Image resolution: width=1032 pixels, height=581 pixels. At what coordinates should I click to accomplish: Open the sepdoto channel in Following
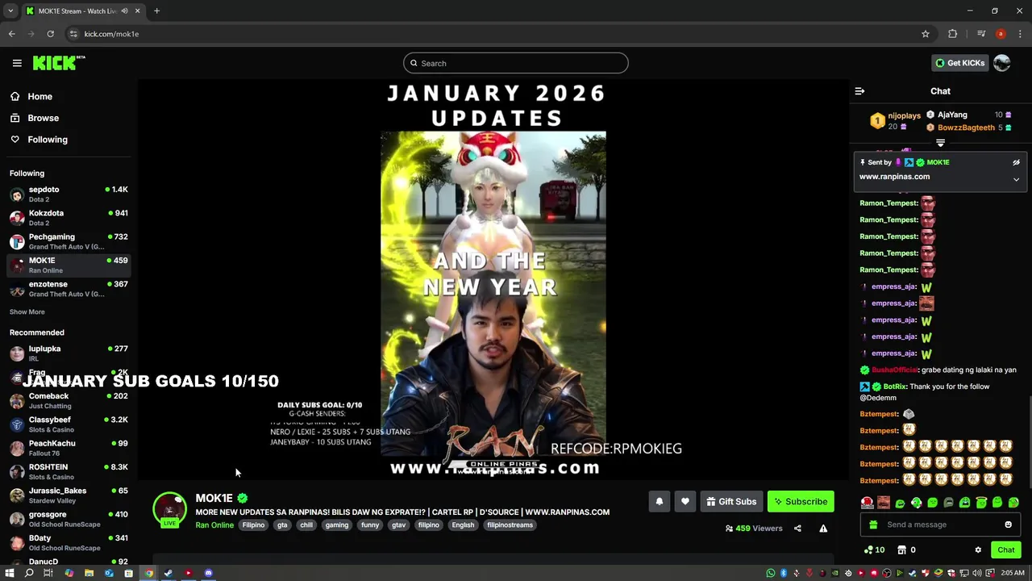69,194
